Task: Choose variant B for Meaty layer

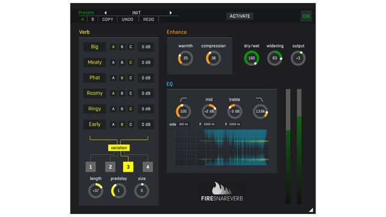Action: pyautogui.click(x=122, y=62)
